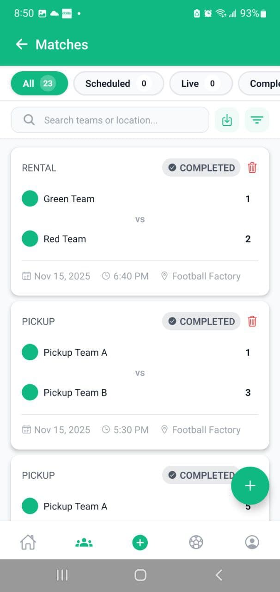Image resolution: width=280 pixels, height=592 pixels.
Task: Select the All filter showing 23 matches
Action: [39, 83]
